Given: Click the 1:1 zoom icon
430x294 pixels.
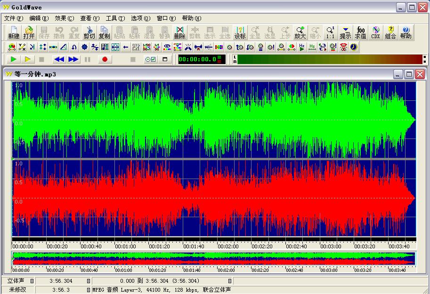Looking at the screenshot, I should coord(330,33).
